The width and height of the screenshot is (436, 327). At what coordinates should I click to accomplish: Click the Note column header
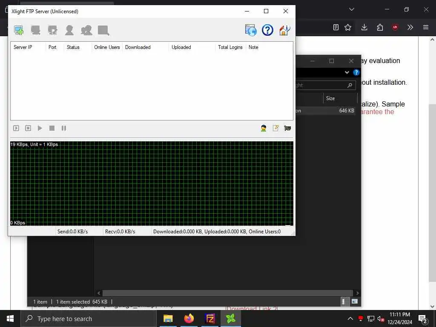[x=270, y=47]
